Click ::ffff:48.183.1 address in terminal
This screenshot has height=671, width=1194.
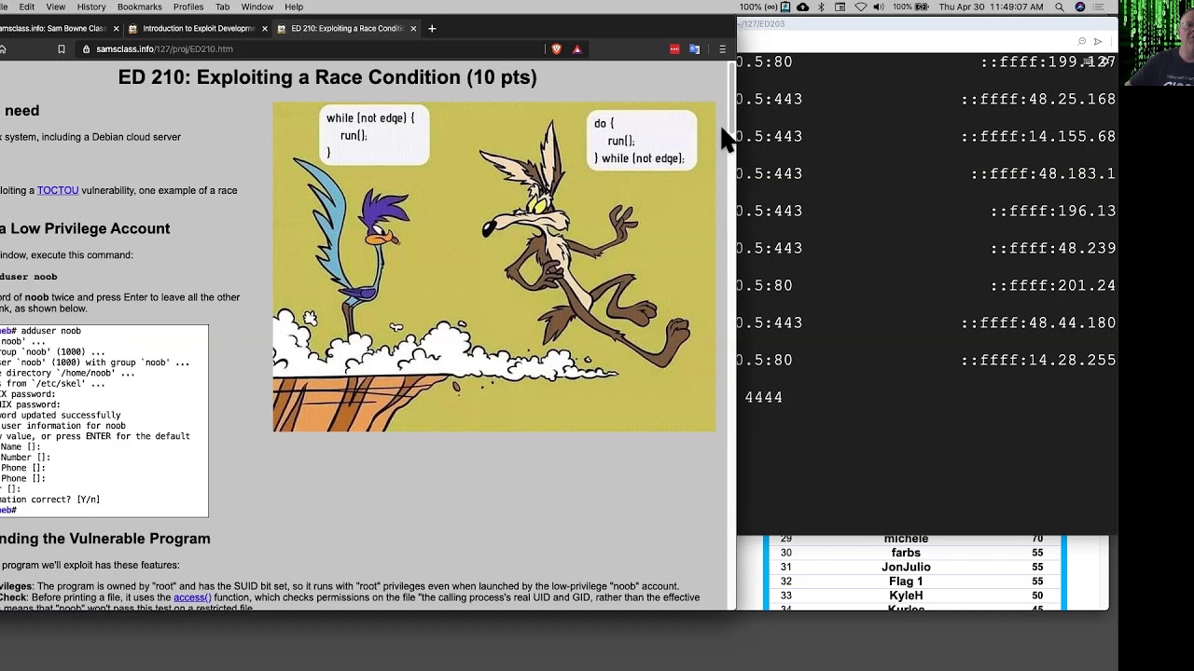pos(1043,173)
